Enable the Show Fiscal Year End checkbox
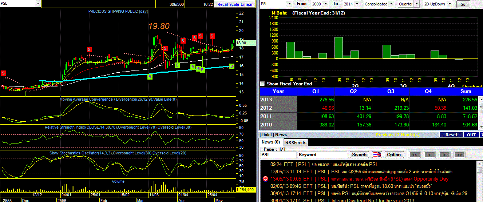Image resolution: width=483 pixels, height=202 pixels. [x=263, y=84]
